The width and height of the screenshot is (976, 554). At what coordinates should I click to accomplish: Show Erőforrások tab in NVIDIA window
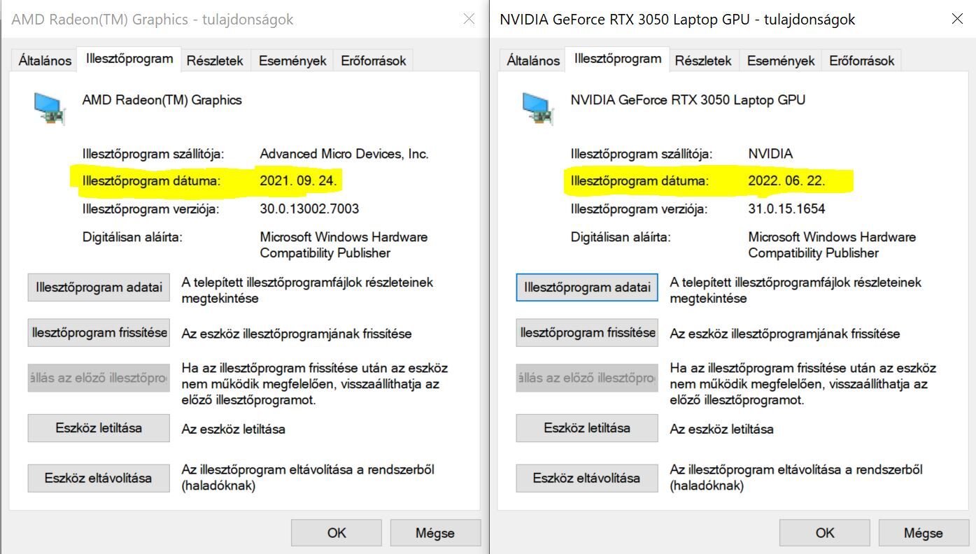coord(862,60)
